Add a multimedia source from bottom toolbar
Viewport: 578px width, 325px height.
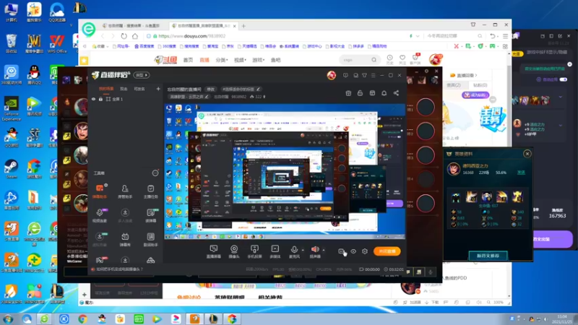[275, 251]
